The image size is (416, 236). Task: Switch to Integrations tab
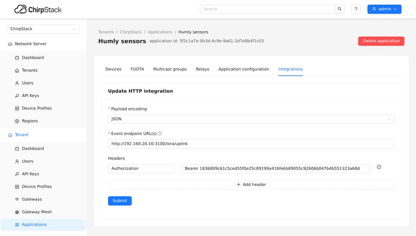[290, 69]
